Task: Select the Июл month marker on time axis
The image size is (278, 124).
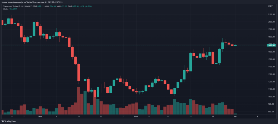Action: coord(136,116)
